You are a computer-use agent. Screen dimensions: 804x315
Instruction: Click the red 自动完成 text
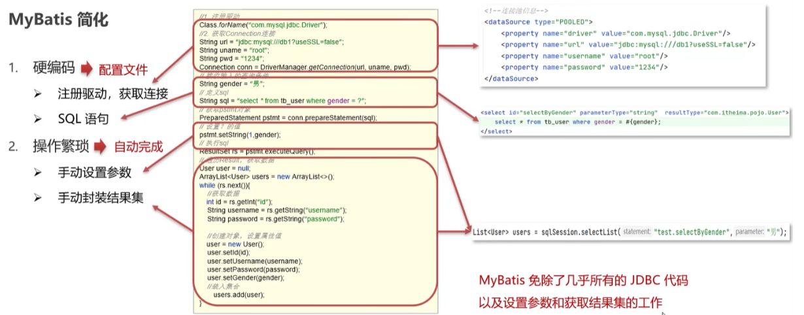139,148
